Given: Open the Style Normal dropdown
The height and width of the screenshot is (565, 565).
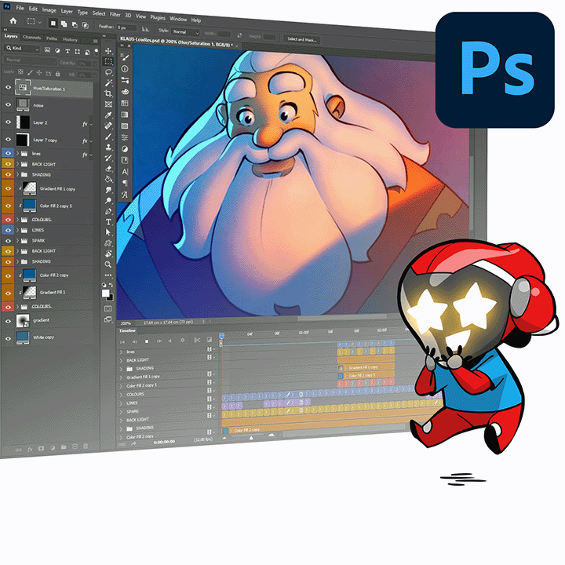Looking at the screenshot, I should 185,32.
